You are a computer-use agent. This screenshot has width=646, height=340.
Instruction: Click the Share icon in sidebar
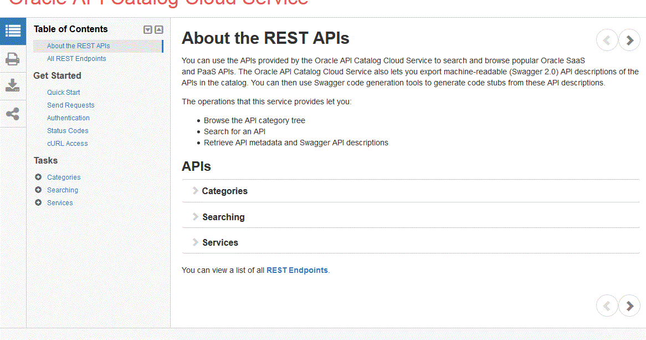click(13, 114)
